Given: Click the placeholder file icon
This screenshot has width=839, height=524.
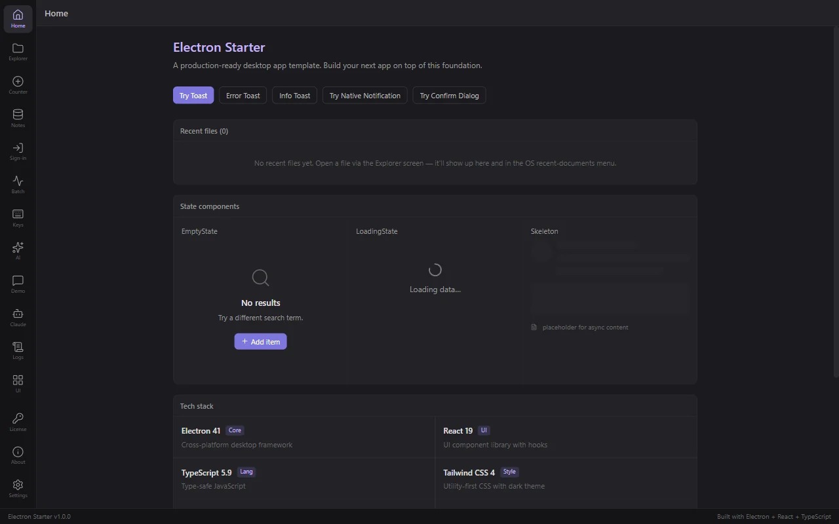Looking at the screenshot, I should coord(534,327).
